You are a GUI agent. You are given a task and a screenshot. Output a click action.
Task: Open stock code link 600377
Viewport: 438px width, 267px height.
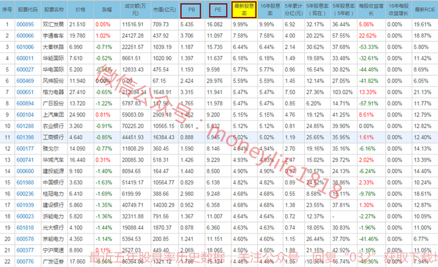click(x=25, y=250)
